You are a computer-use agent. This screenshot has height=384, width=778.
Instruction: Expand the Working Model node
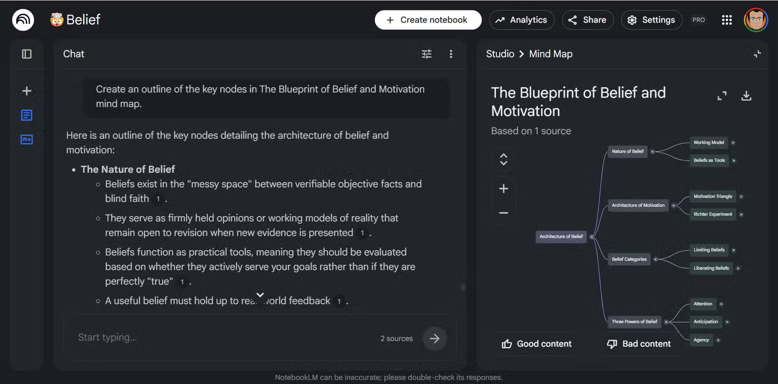733,142
